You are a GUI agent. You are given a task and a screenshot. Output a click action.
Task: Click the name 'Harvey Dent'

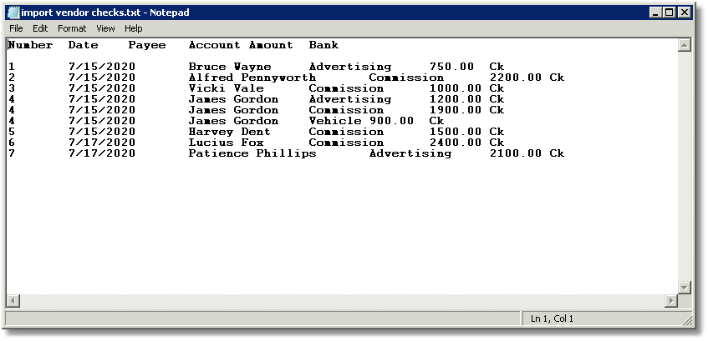(230, 132)
